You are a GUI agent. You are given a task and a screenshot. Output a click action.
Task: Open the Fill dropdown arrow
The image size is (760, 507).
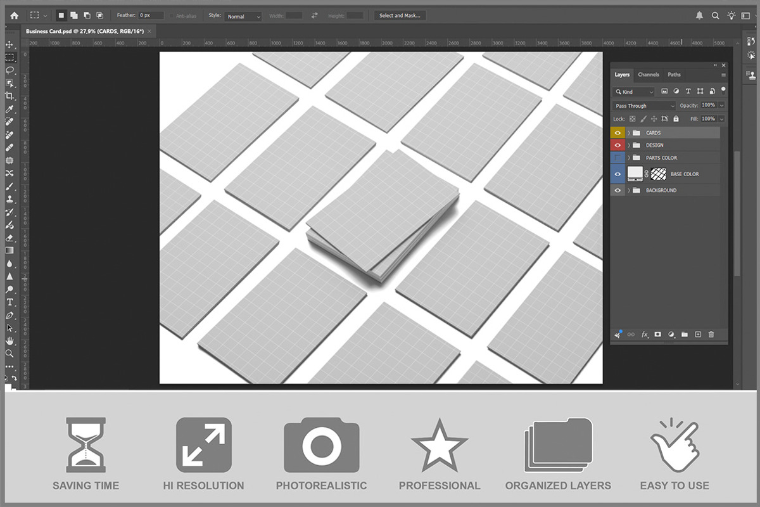coord(722,119)
